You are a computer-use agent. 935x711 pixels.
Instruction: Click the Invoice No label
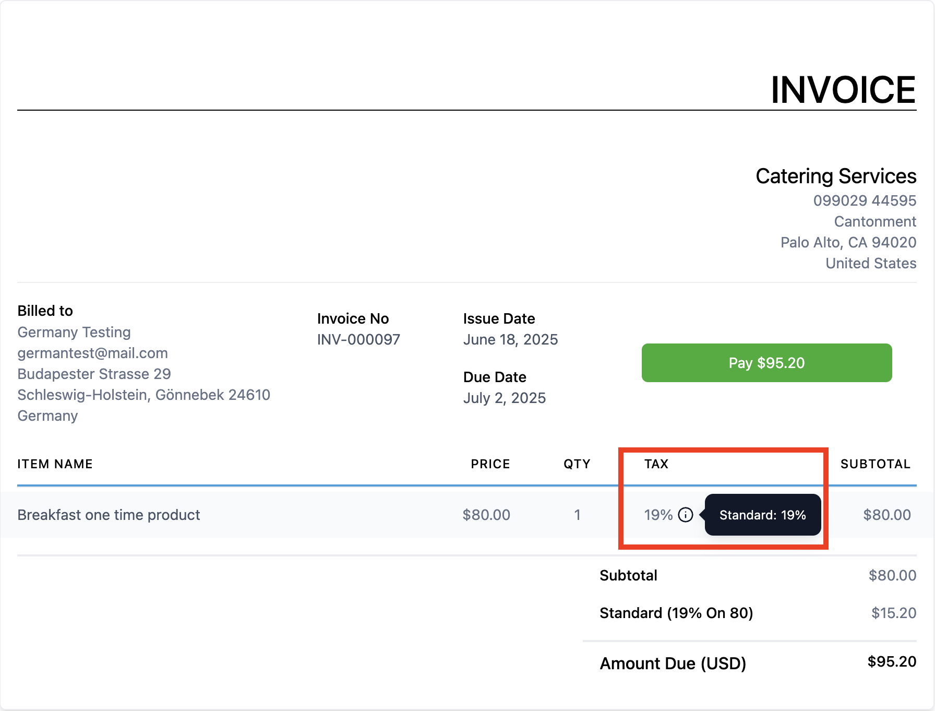pyautogui.click(x=353, y=318)
